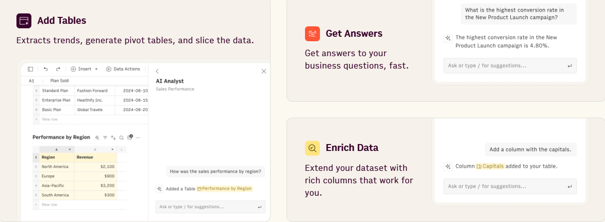
Task: Expand column A dropdown arrow
Action: point(70,149)
